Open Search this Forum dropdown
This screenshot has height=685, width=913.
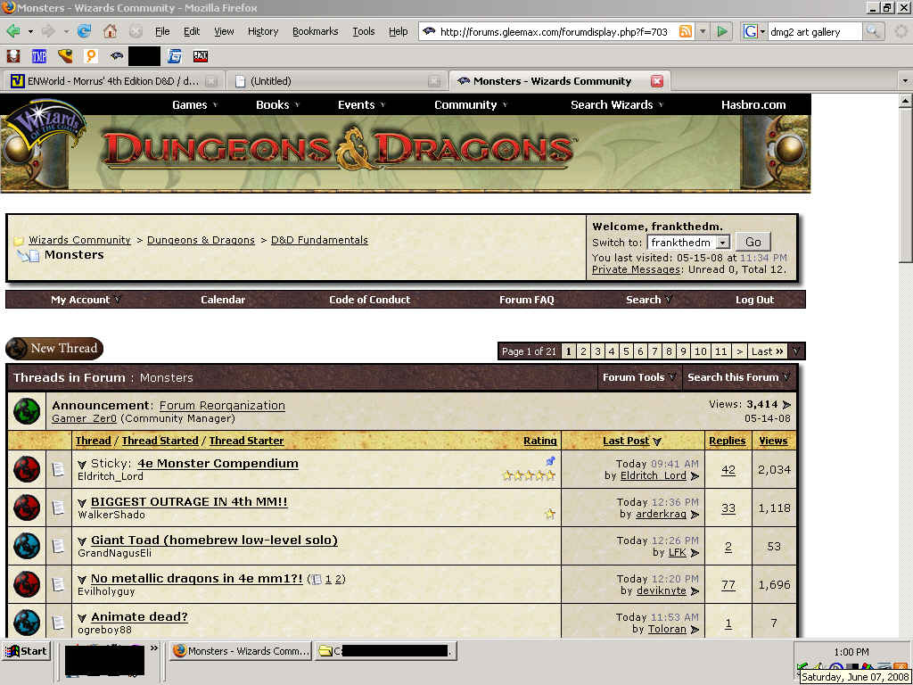click(739, 377)
